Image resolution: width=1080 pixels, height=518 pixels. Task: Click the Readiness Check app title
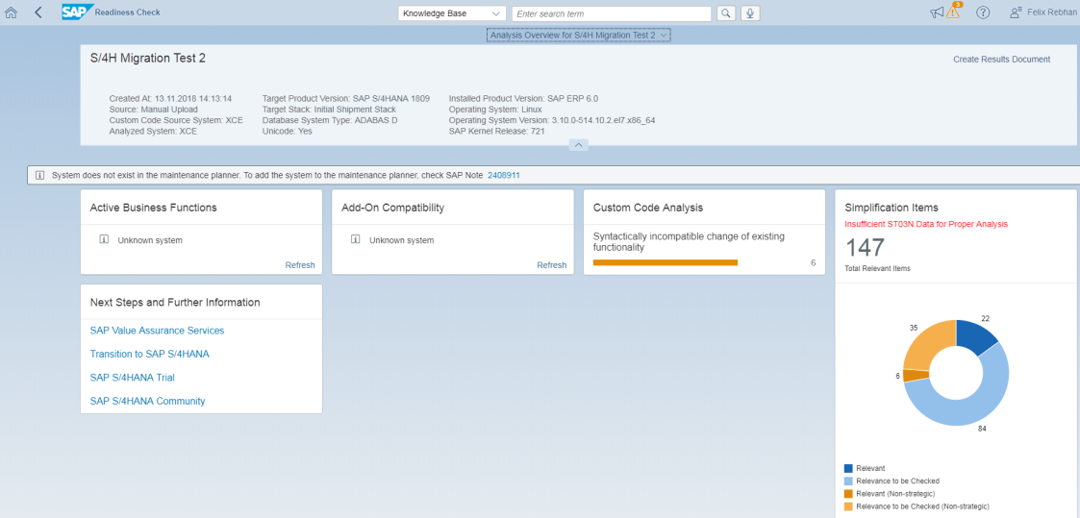coord(127,12)
